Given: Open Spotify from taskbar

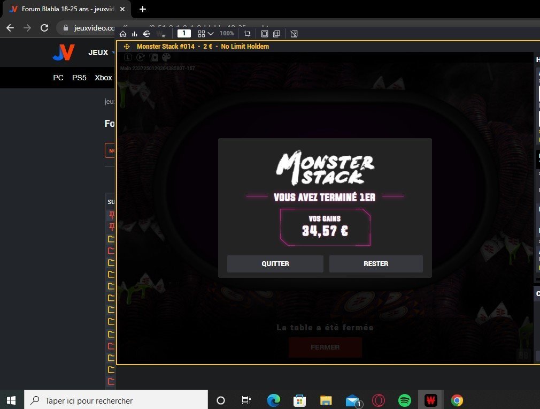Looking at the screenshot, I should (x=405, y=400).
